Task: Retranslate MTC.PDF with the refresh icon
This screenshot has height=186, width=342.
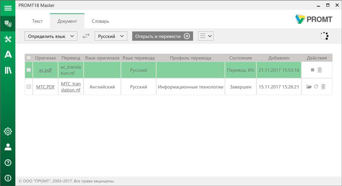Action: click(x=316, y=87)
